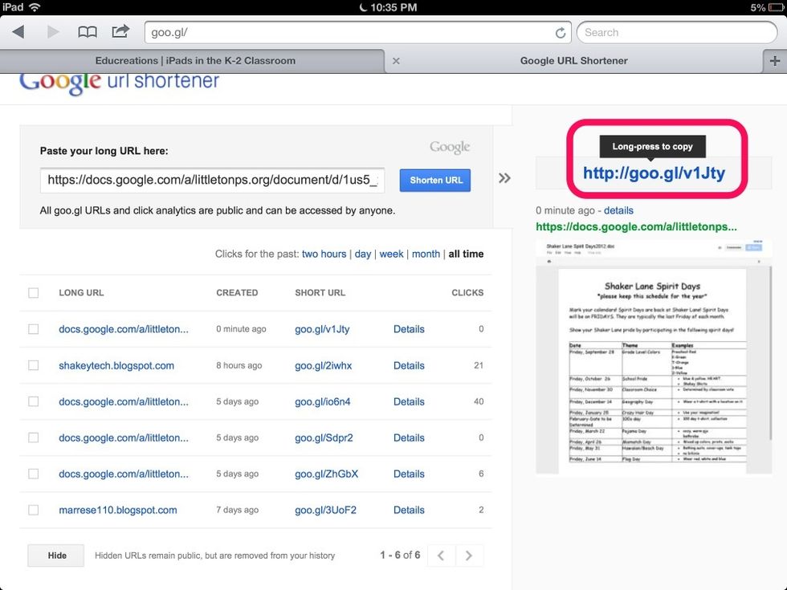Click the 21 clicks count value
Image resolution: width=787 pixels, height=590 pixels.
[x=479, y=365]
